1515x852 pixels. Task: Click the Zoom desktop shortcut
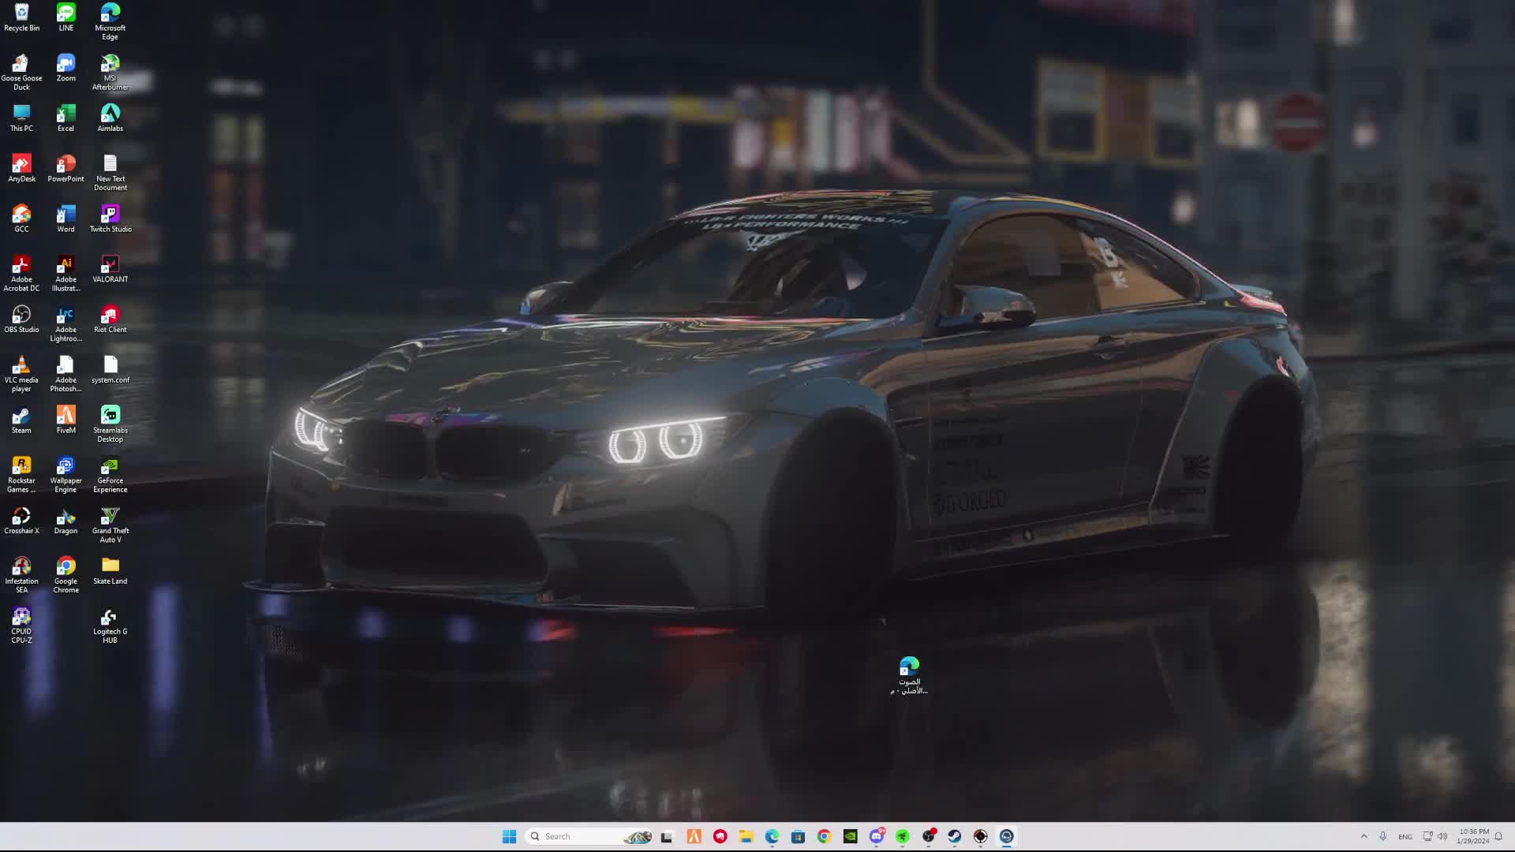[x=65, y=69]
